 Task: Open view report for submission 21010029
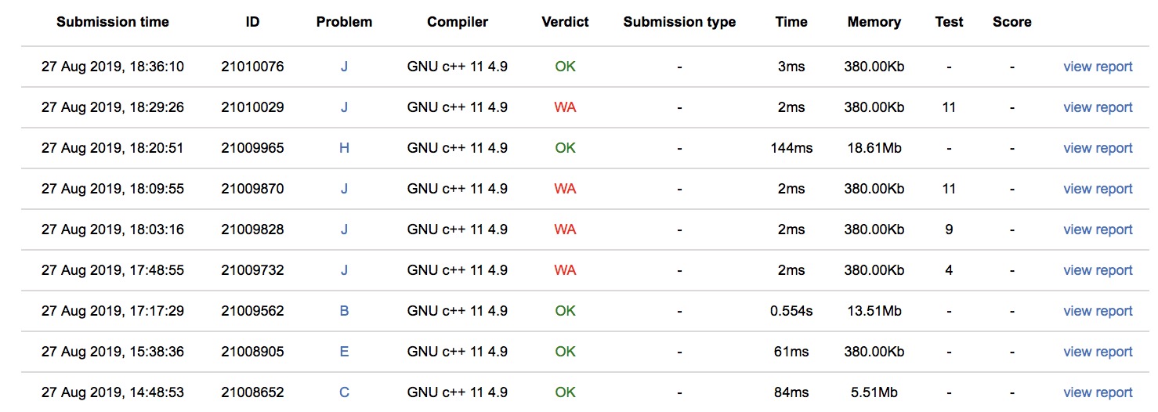pyautogui.click(x=1097, y=107)
